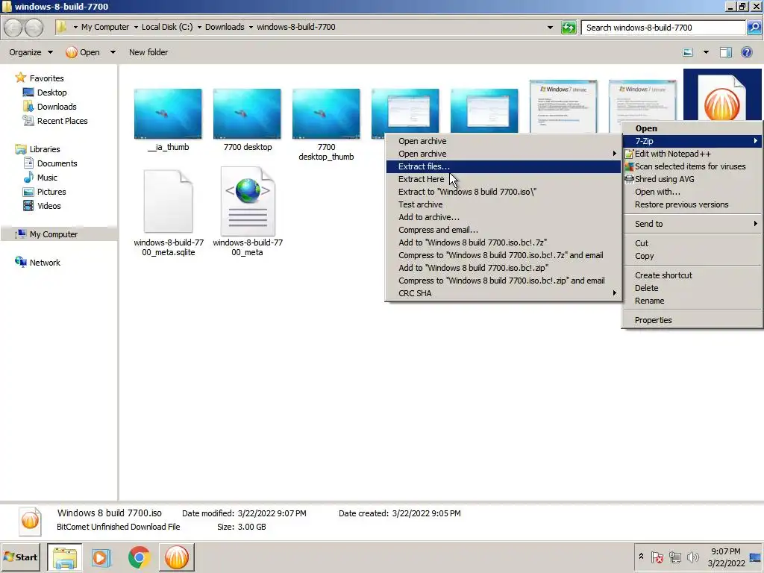Image resolution: width=764 pixels, height=573 pixels.
Task: Click the volume speaker tray icon
Action: [692, 557]
